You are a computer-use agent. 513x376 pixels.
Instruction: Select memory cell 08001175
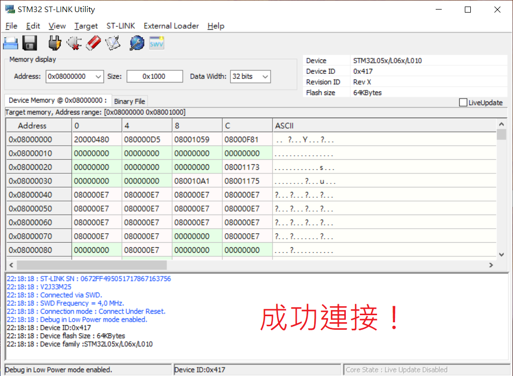247,181
